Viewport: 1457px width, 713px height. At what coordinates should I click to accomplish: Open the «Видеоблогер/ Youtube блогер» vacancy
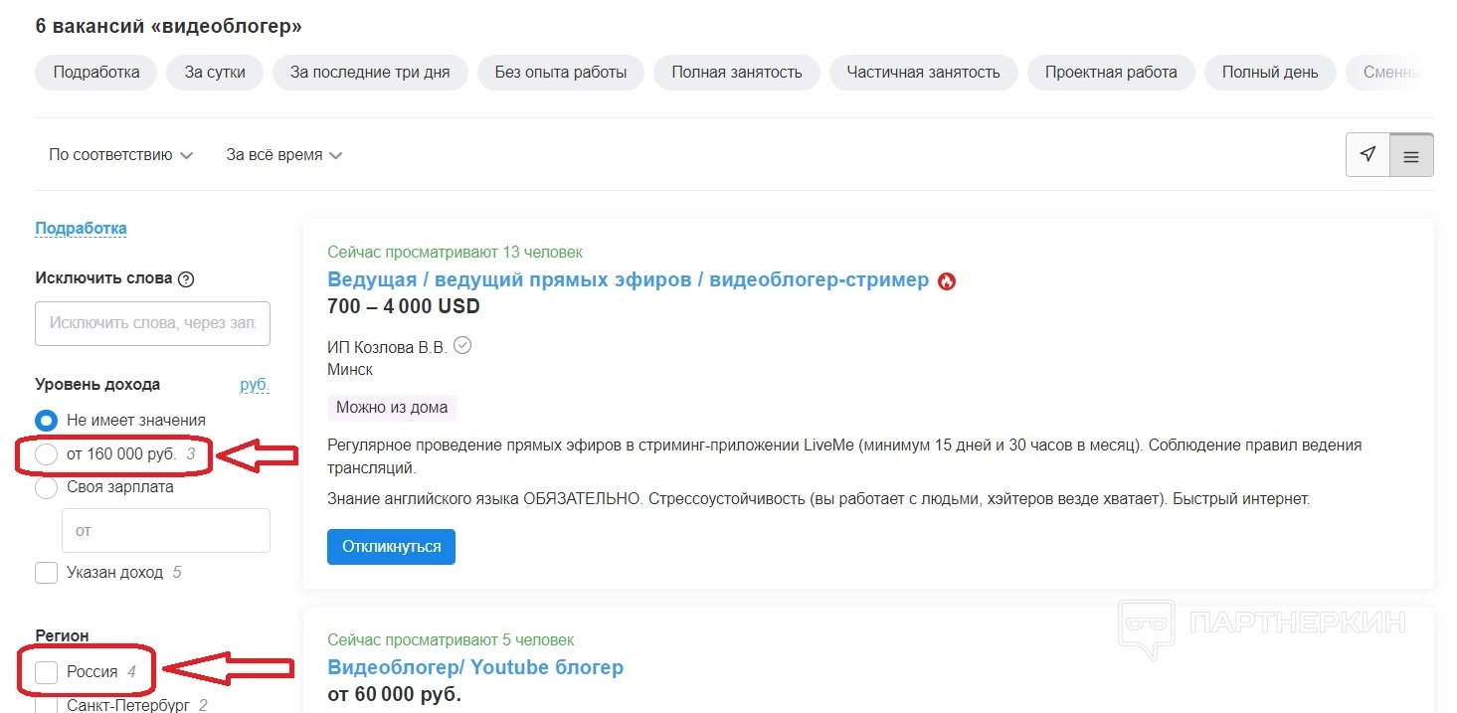pyautogui.click(x=475, y=667)
